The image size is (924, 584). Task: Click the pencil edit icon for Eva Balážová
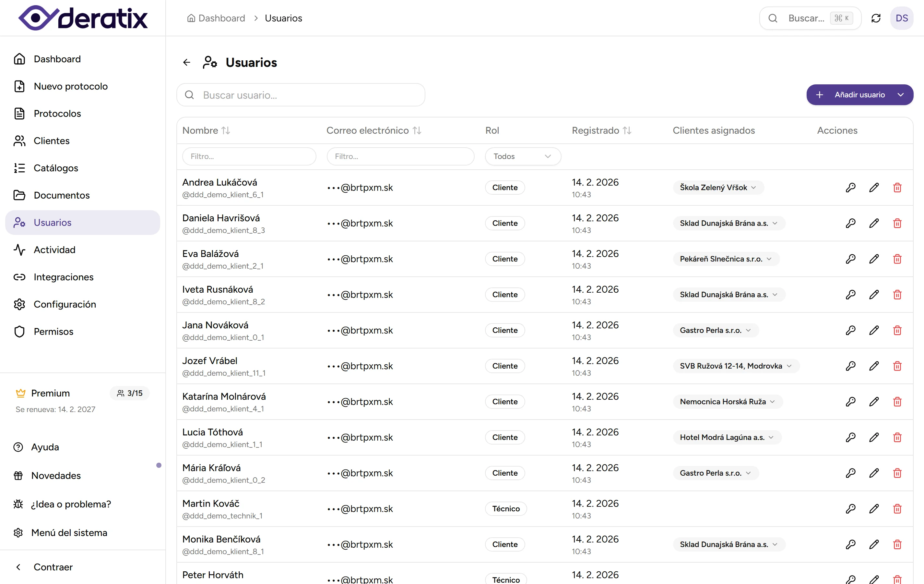coord(874,259)
